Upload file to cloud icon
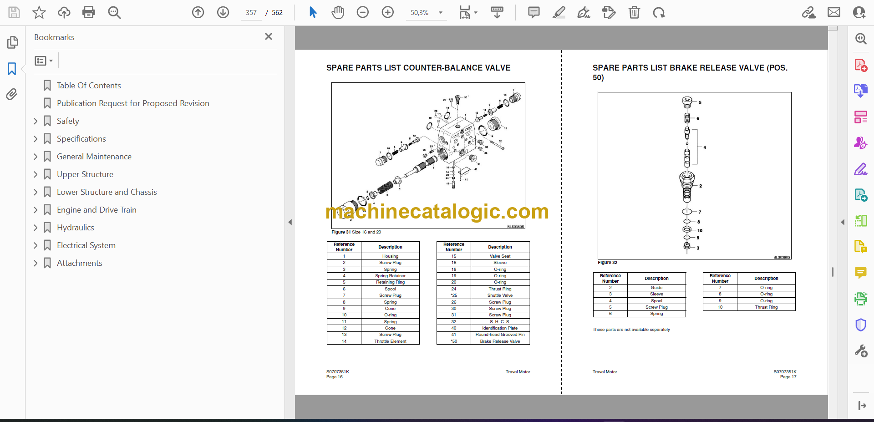 [x=64, y=12]
